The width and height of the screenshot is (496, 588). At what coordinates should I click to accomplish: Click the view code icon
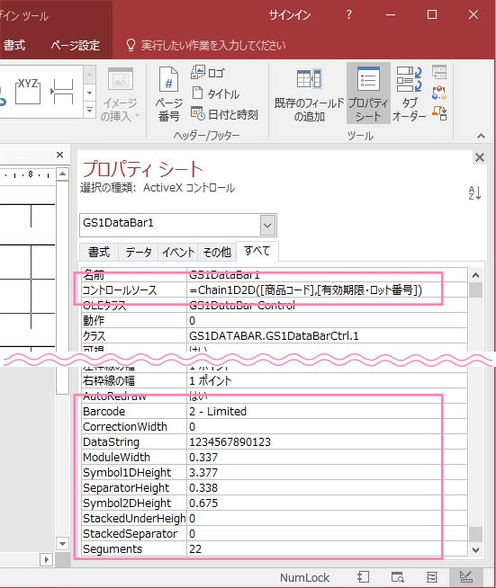(439, 93)
